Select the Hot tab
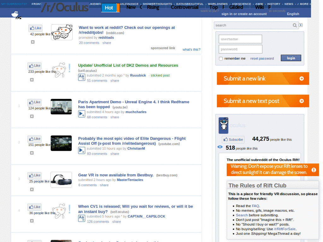The height and width of the screenshot is (242, 323). (x=109, y=8)
